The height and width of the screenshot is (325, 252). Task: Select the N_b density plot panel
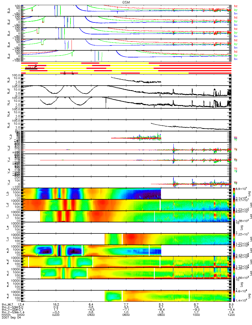[127, 80]
